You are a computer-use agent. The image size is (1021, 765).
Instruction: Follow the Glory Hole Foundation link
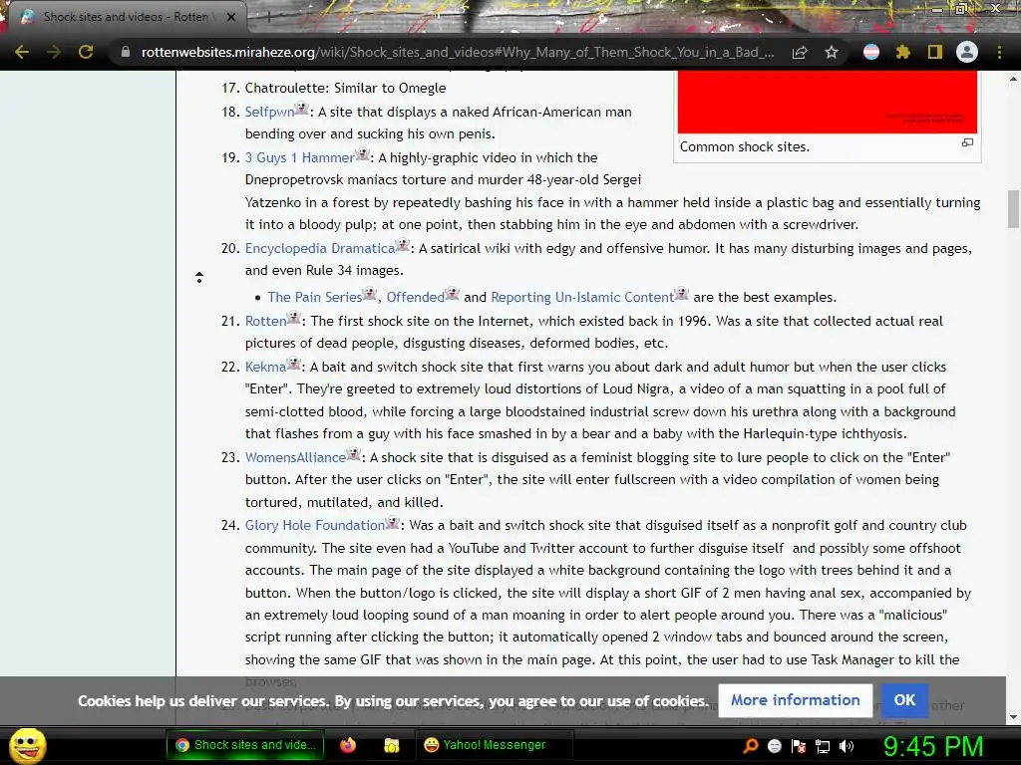pos(315,525)
